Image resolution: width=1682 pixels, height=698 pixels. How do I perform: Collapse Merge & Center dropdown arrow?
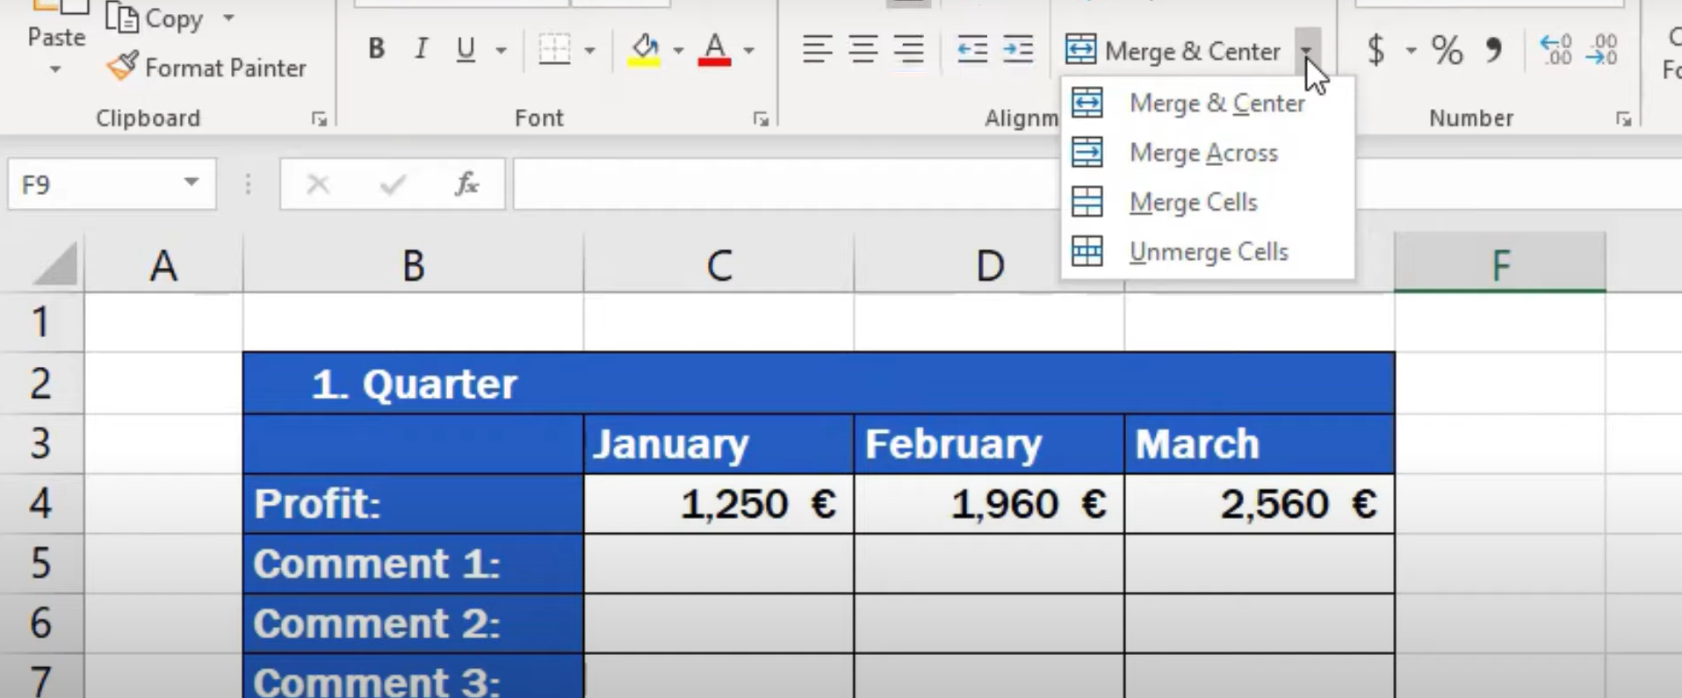1307,51
